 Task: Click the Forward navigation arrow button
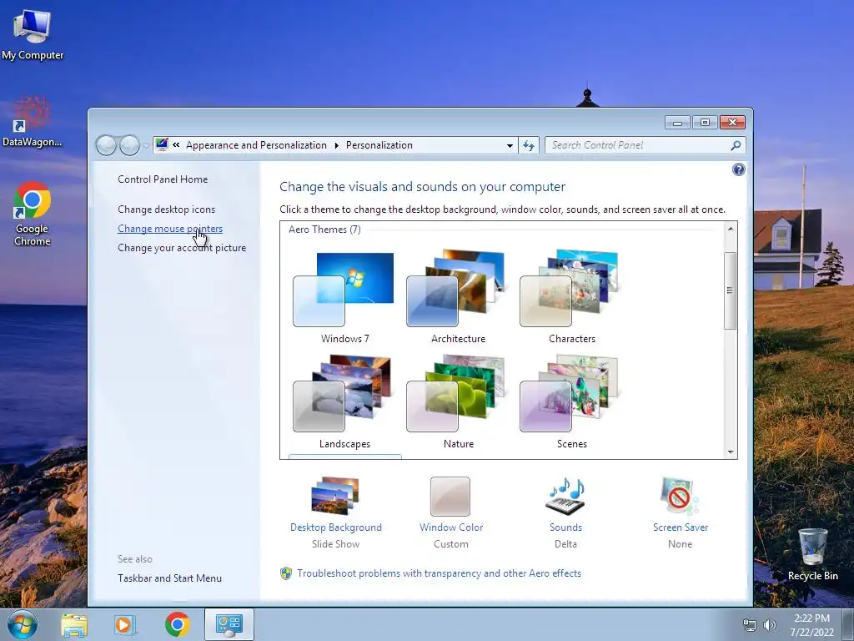129,145
